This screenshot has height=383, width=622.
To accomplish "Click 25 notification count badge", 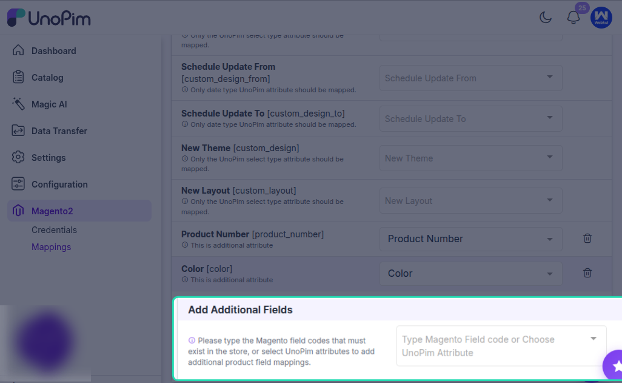I will coord(582,7).
